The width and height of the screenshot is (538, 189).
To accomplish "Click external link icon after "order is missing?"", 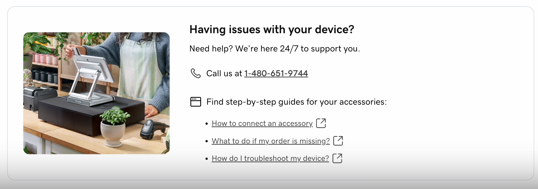I will (338, 141).
